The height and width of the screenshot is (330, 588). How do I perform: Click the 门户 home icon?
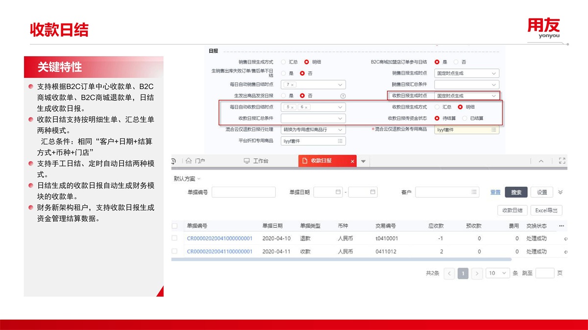tap(189, 161)
